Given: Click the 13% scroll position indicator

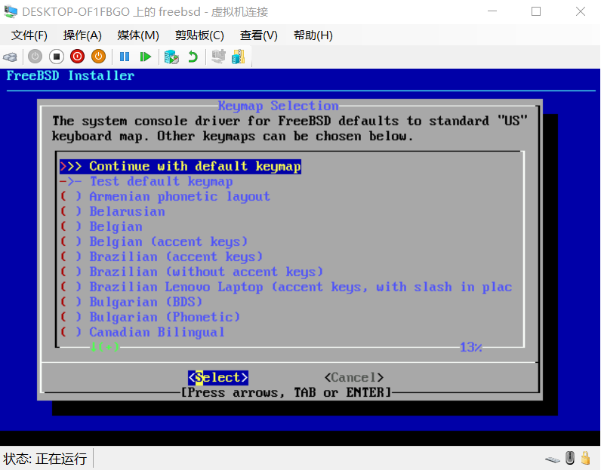Looking at the screenshot, I should 470,347.
